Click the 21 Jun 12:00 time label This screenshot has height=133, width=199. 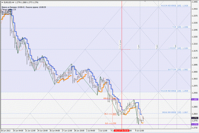(30, 130)
